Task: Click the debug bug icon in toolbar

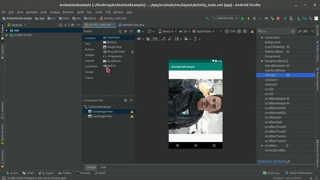Action: click(x=254, y=18)
